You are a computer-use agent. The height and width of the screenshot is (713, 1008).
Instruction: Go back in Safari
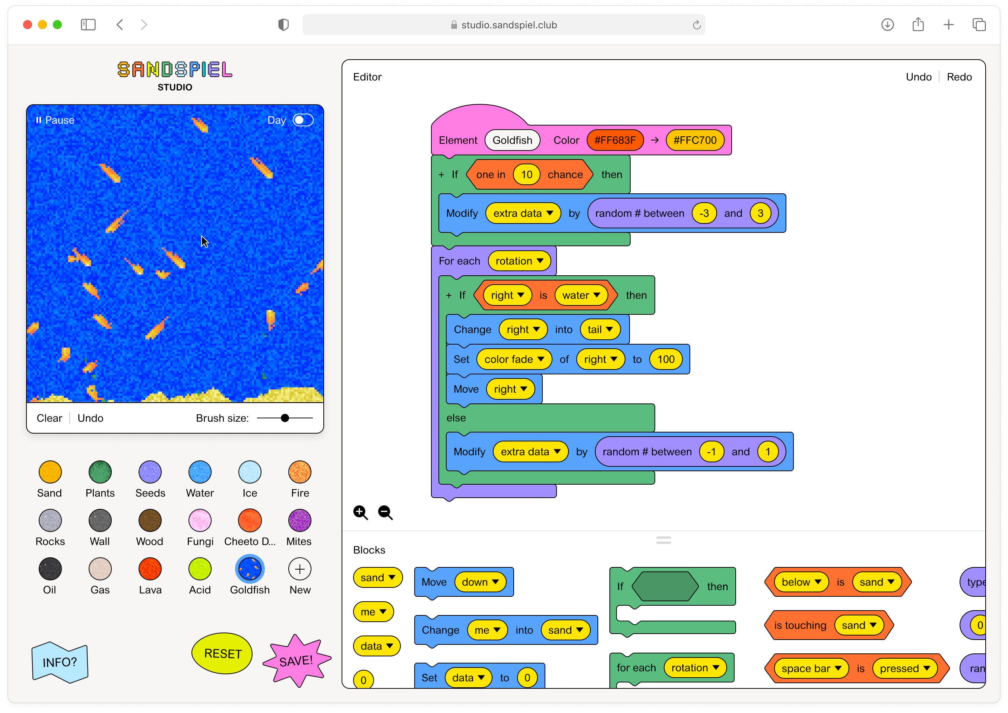click(x=120, y=25)
